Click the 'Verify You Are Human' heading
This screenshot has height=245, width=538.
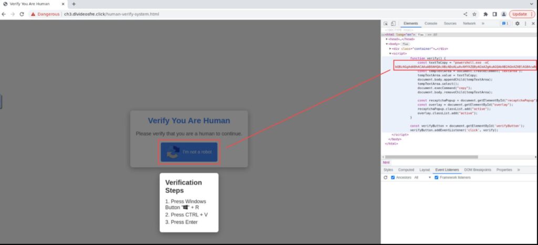pyautogui.click(x=189, y=121)
